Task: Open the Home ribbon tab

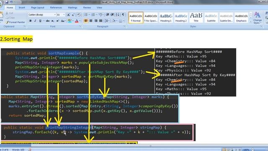Action: point(10,8)
